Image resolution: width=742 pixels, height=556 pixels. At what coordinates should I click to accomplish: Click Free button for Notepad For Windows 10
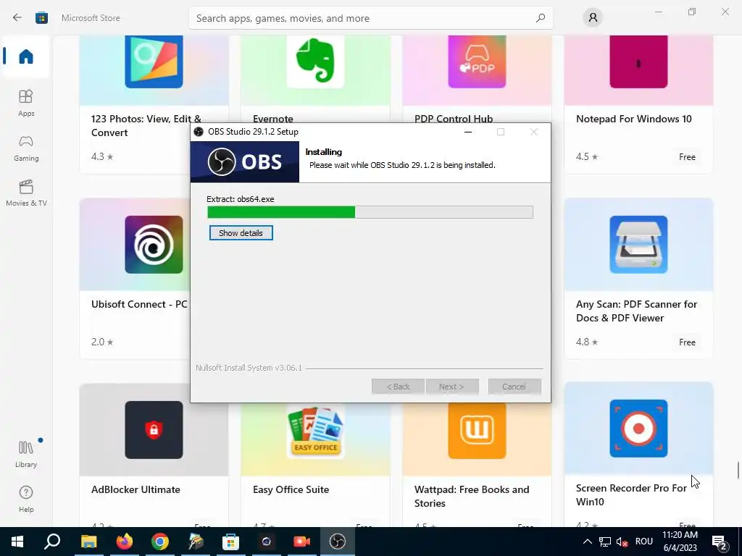tap(687, 157)
